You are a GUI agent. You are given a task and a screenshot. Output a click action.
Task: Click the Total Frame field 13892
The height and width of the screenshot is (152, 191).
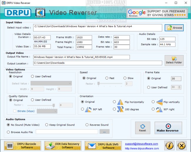84,47
